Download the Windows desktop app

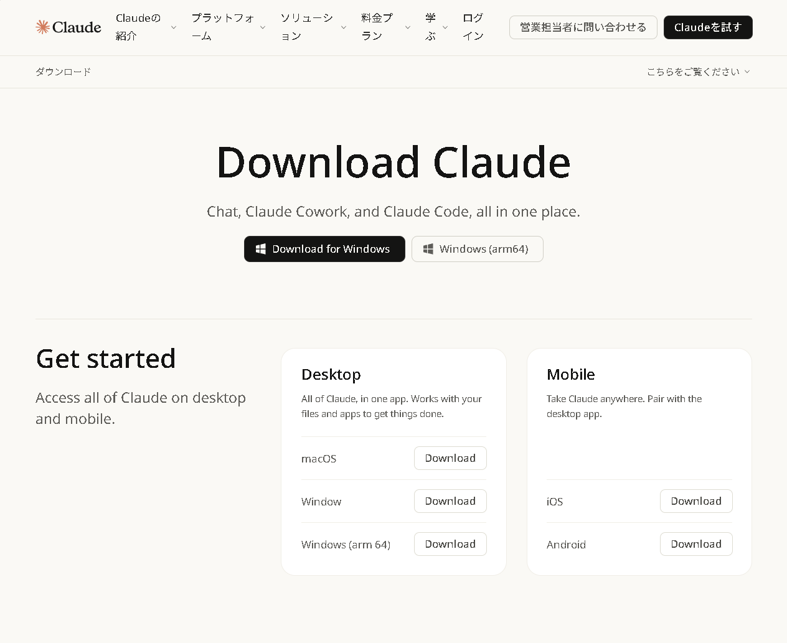[450, 500]
